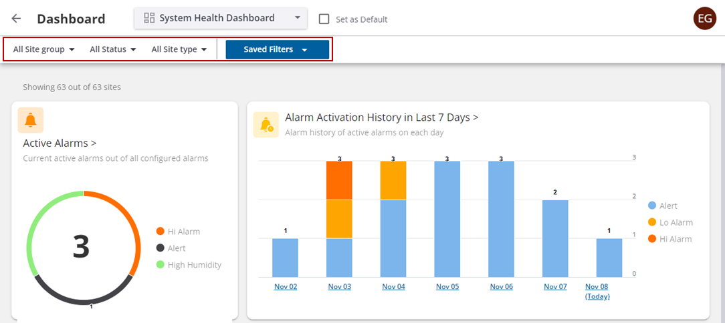The height and width of the screenshot is (323, 725).
Task: Toggle Lo Alarm series in bar chart legend
Action: (x=671, y=222)
